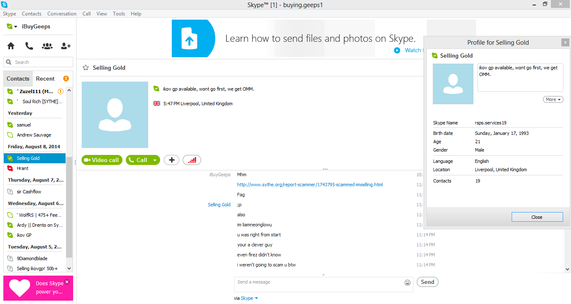Create a new group with people icon
Image resolution: width=571 pixels, height=304 pixels.
(47, 46)
